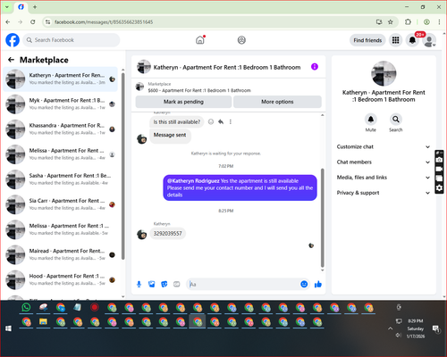Open a new browser tab
Image resolution: width=447 pixels, height=357 pixels.
click(35, 7)
